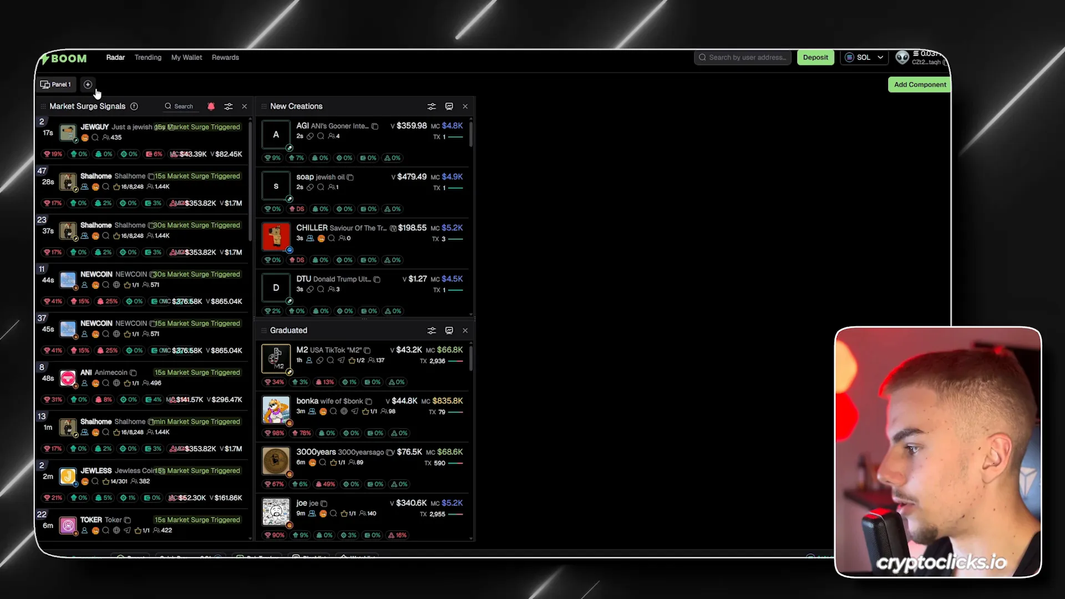Open the website globe in the ANI row

(116, 383)
